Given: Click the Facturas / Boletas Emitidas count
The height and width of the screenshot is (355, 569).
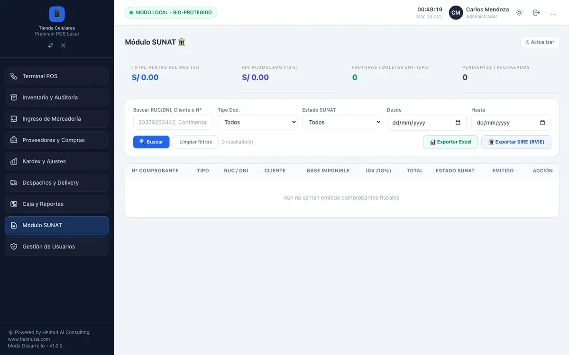Looking at the screenshot, I should click(x=355, y=78).
